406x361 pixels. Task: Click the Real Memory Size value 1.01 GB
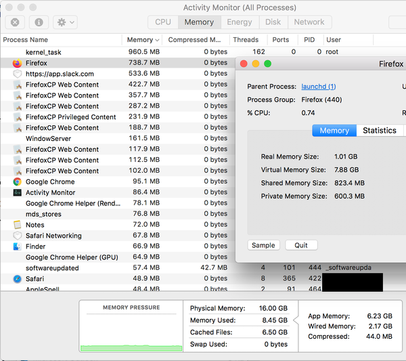click(346, 156)
